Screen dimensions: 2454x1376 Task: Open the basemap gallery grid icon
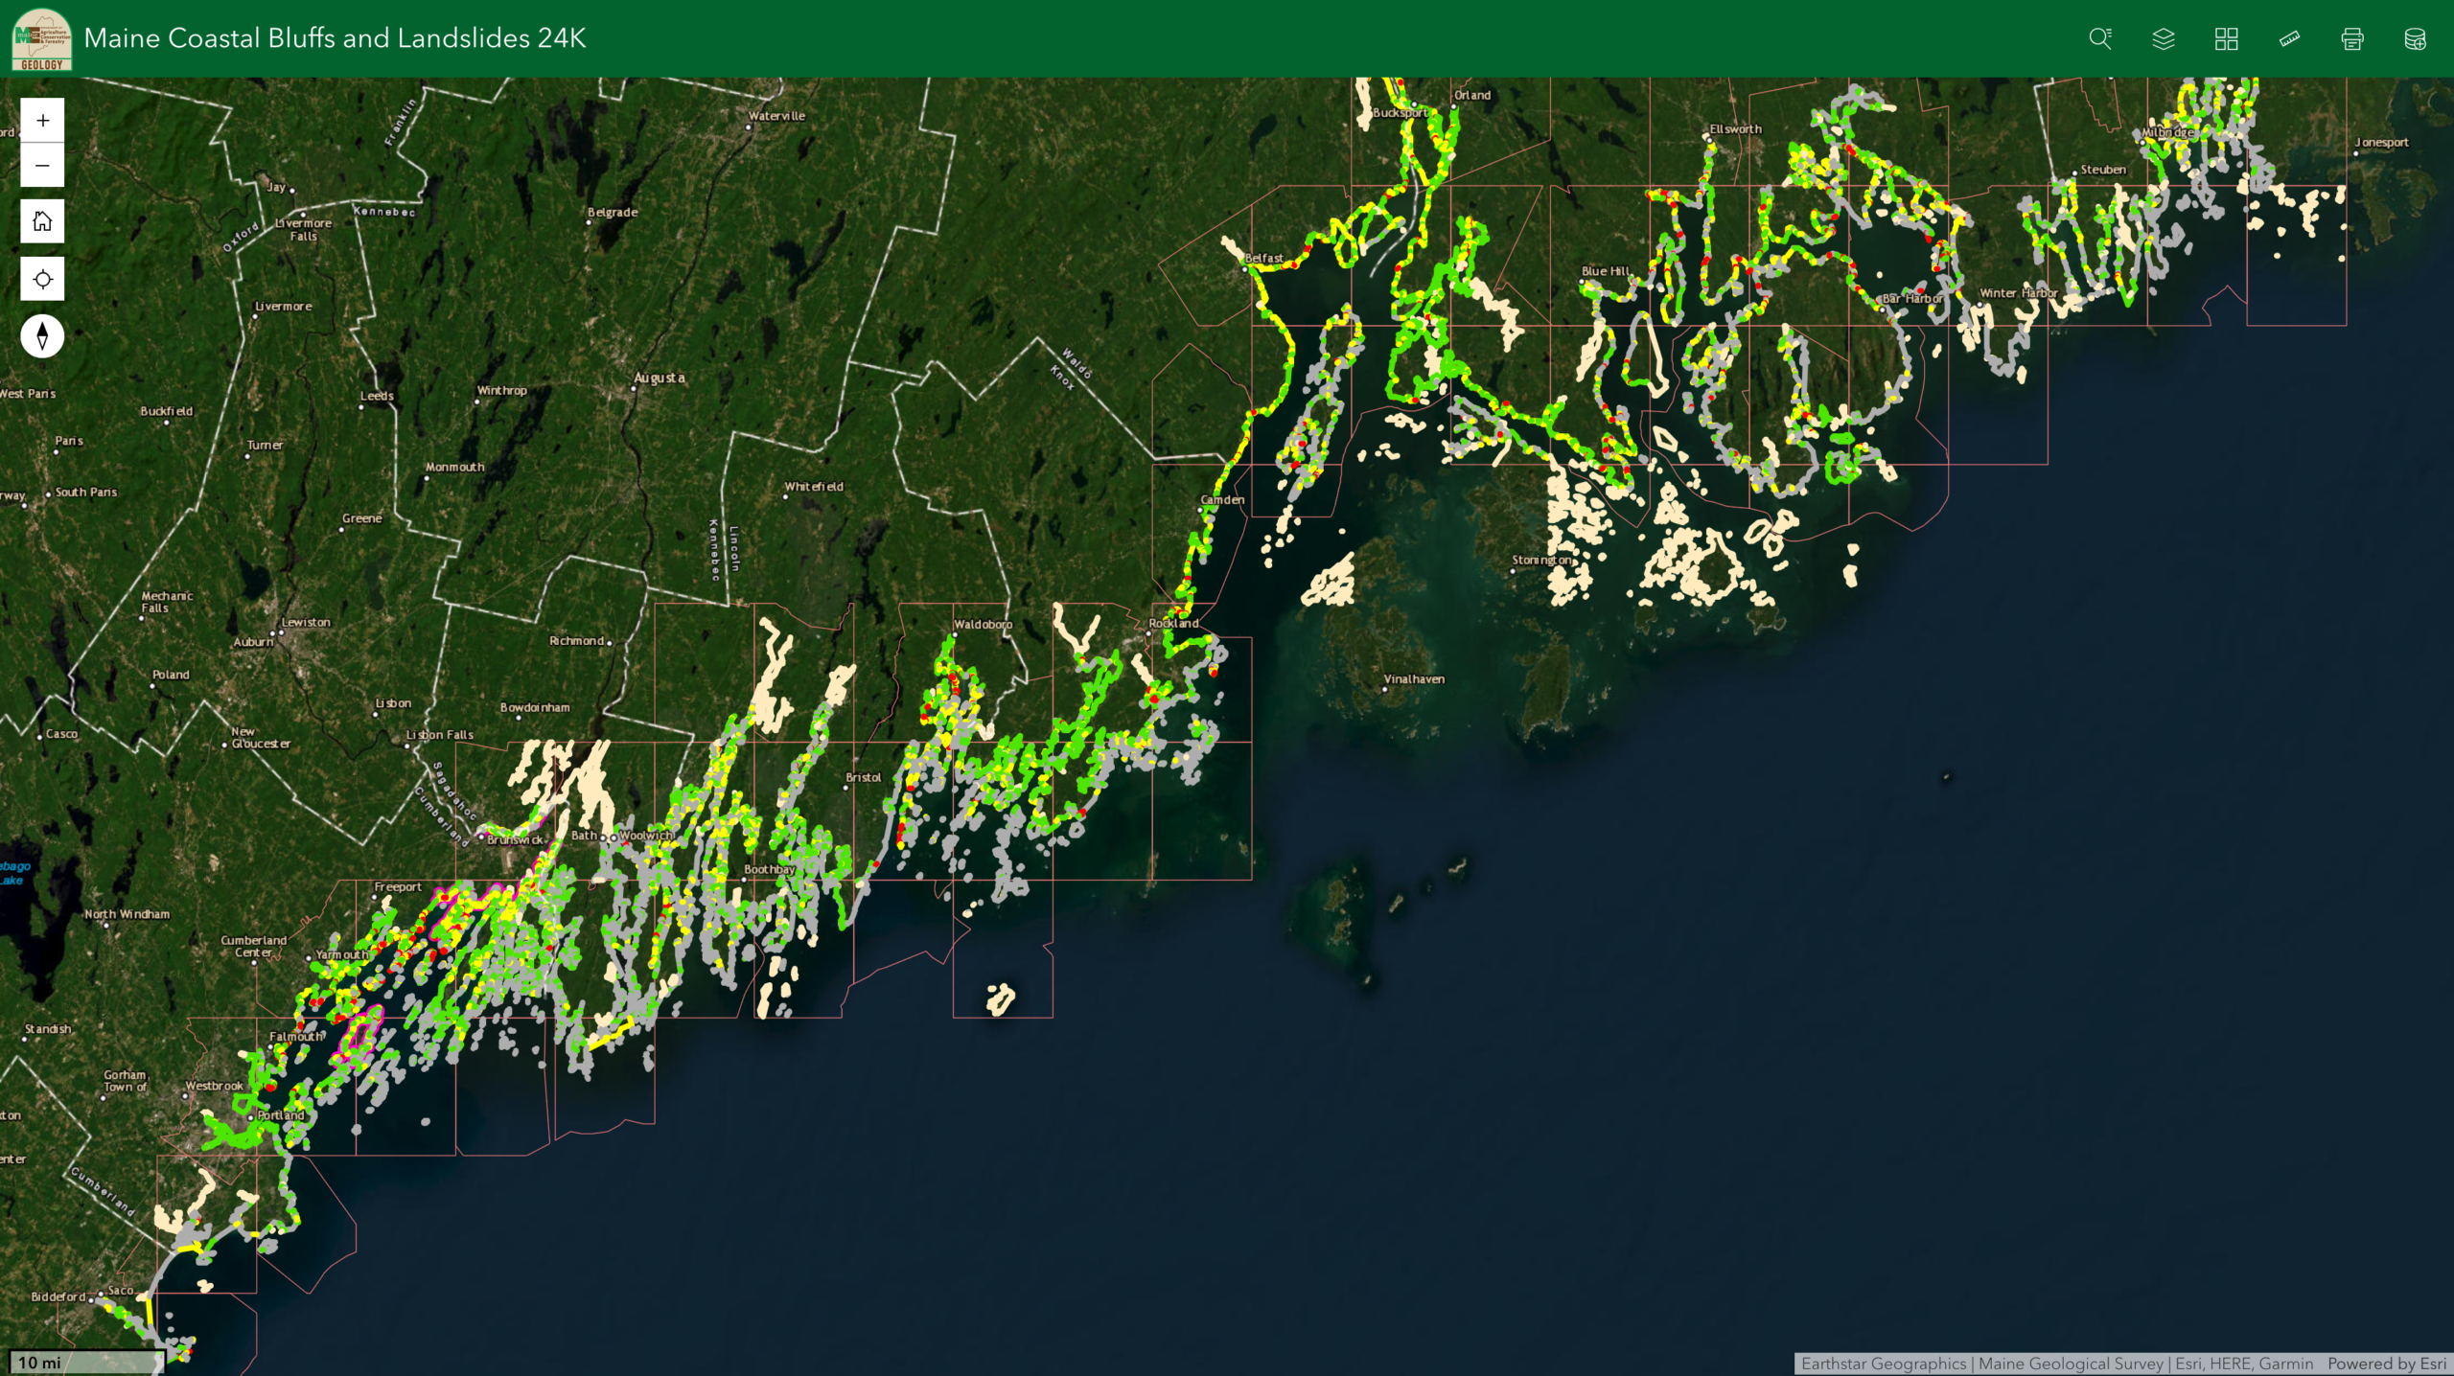(2226, 38)
